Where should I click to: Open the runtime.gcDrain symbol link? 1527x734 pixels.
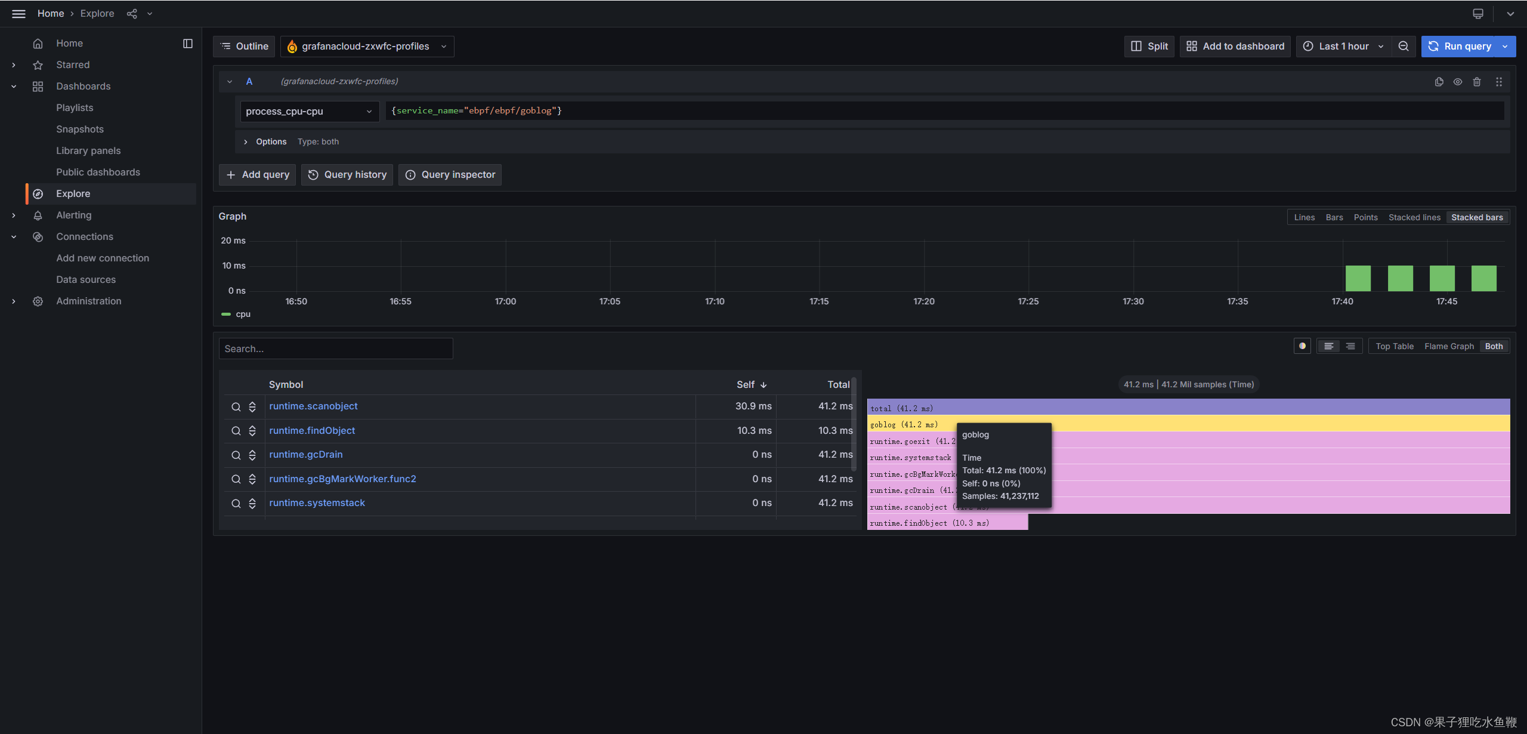[305, 455]
